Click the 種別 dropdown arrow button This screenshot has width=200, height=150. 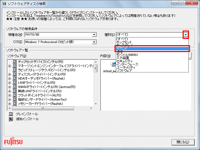186,35
